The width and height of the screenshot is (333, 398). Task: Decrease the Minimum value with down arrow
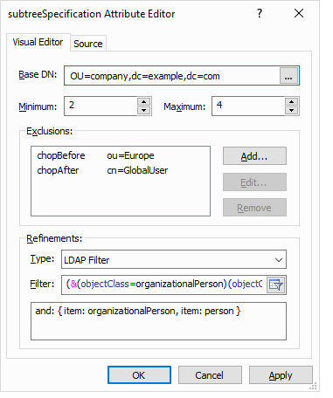coord(143,111)
